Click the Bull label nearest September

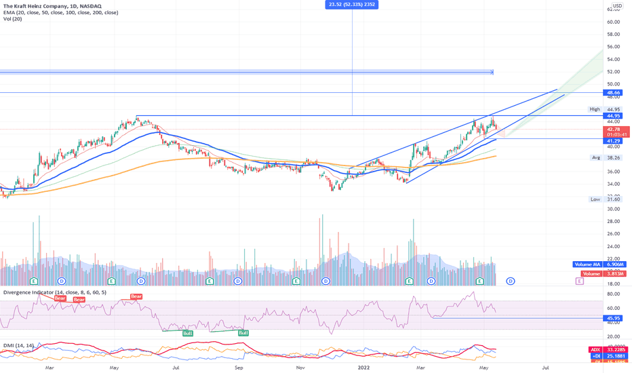[x=243, y=333]
